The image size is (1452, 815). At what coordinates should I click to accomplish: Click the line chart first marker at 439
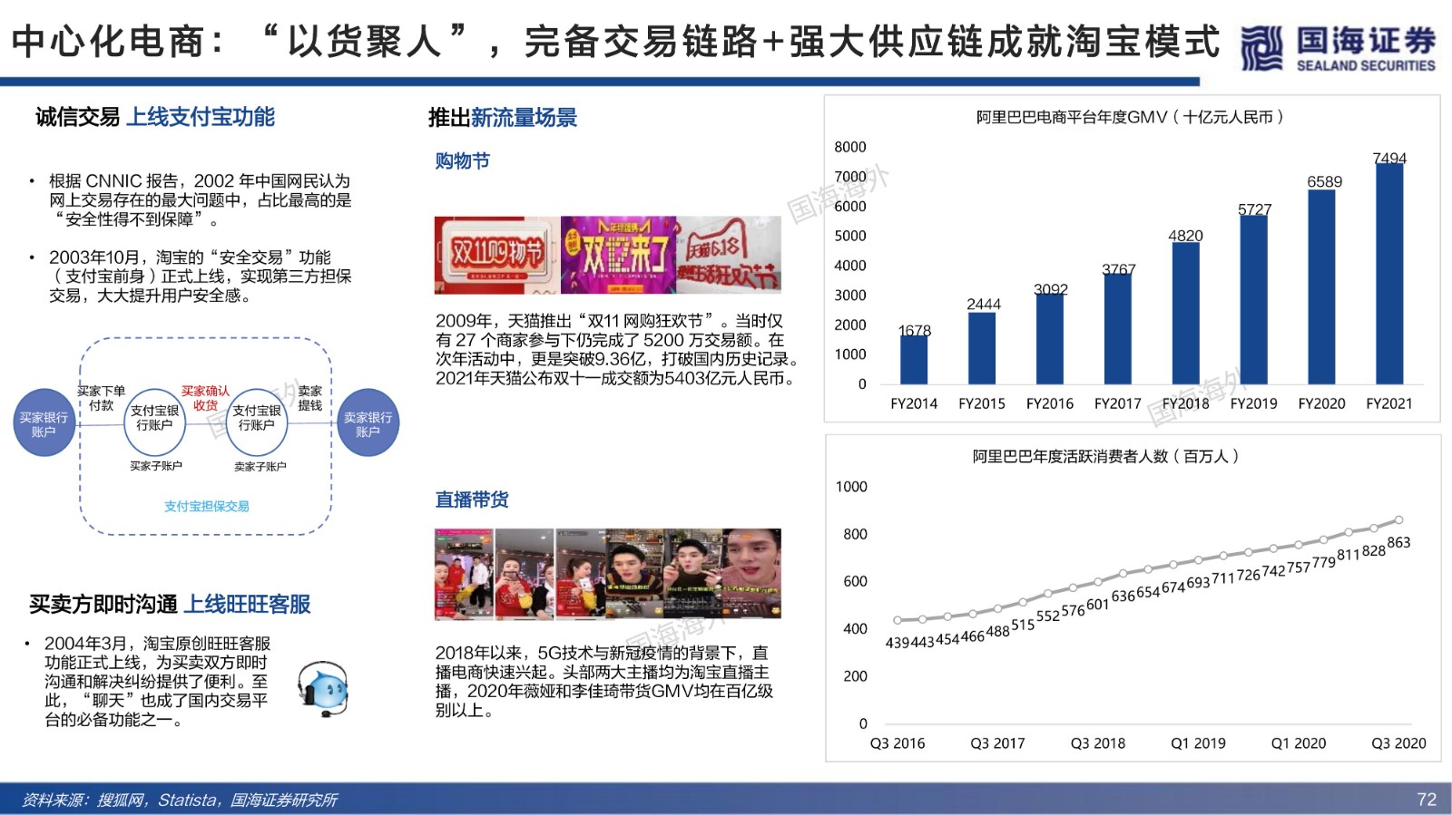pyautogui.click(x=898, y=620)
